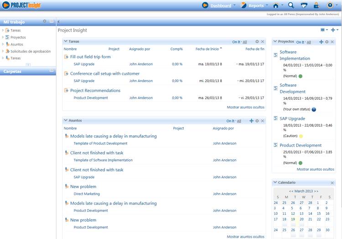
Task: Click the search magnifier icon in top bar
Action: pos(291,5)
